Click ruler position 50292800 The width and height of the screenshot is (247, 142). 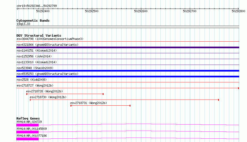pyautogui.click(x=238, y=11)
